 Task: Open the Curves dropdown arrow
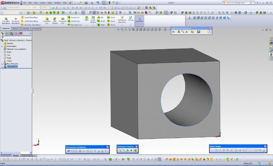[x=130, y=25]
